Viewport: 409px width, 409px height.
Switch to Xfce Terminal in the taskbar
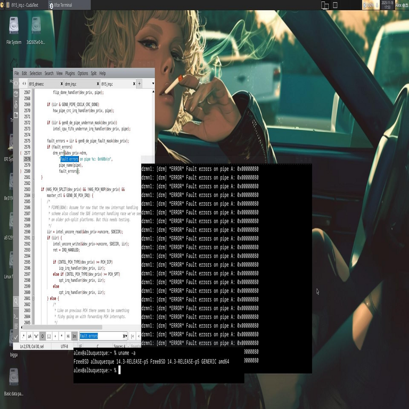[60, 5]
